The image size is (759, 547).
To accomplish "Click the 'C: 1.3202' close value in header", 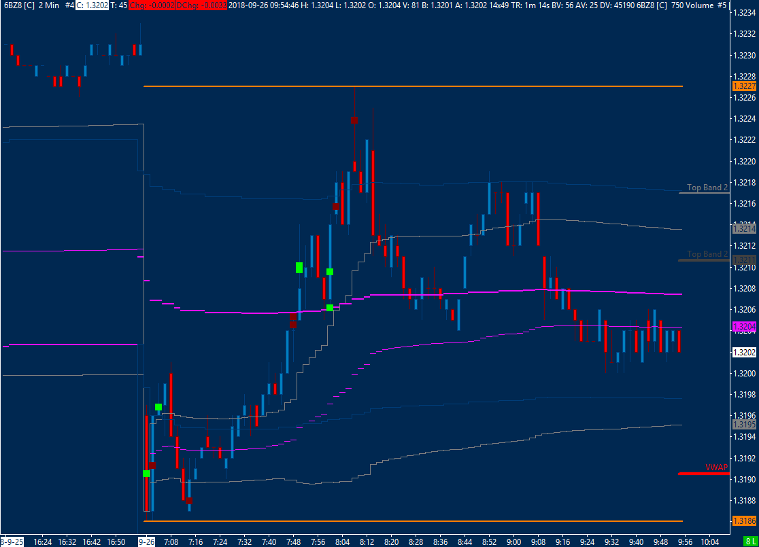I will (92, 5).
